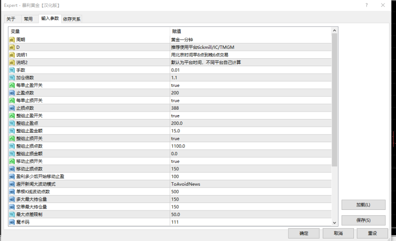This screenshot has height=241, width=396.
Task: Switch to the 常用 tab
Action: coord(28,19)
